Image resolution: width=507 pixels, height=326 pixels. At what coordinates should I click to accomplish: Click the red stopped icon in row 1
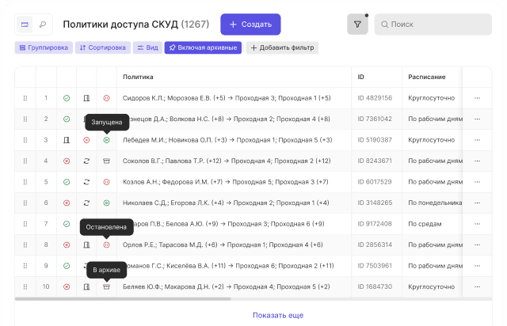106,98
